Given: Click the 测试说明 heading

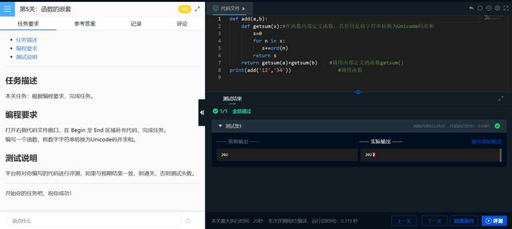Looking at the screenshot, I should (21, 158).
